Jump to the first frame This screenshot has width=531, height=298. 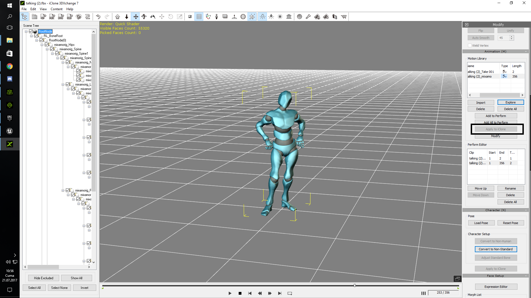(250, 293)
